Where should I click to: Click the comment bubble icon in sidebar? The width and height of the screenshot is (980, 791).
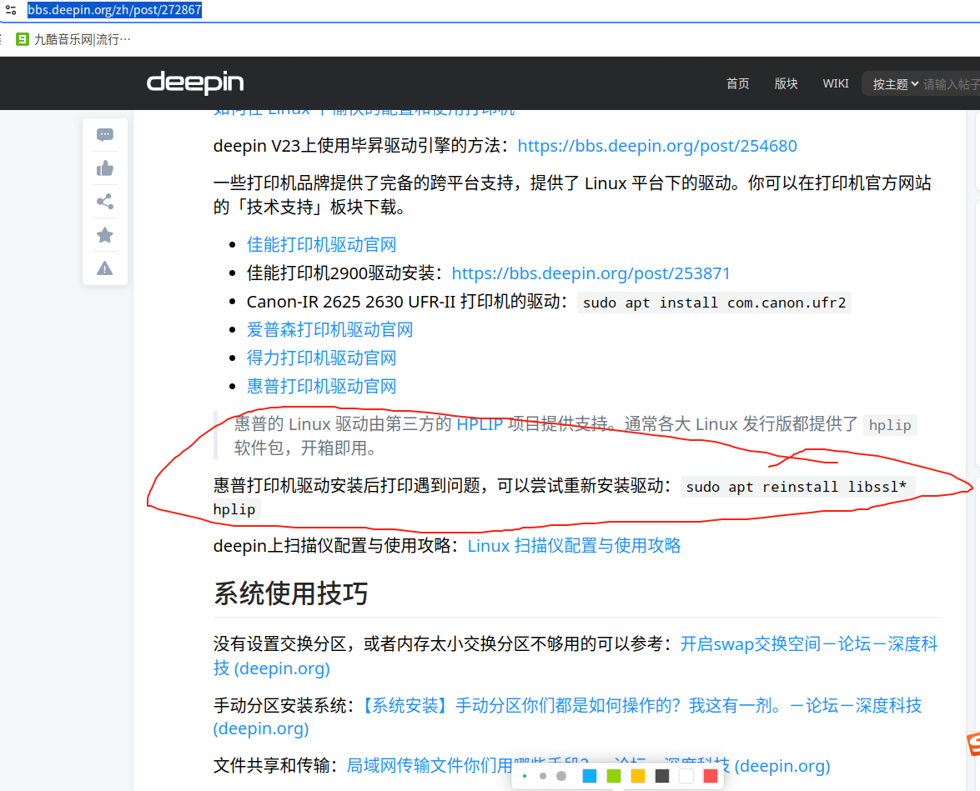[105, 135]
